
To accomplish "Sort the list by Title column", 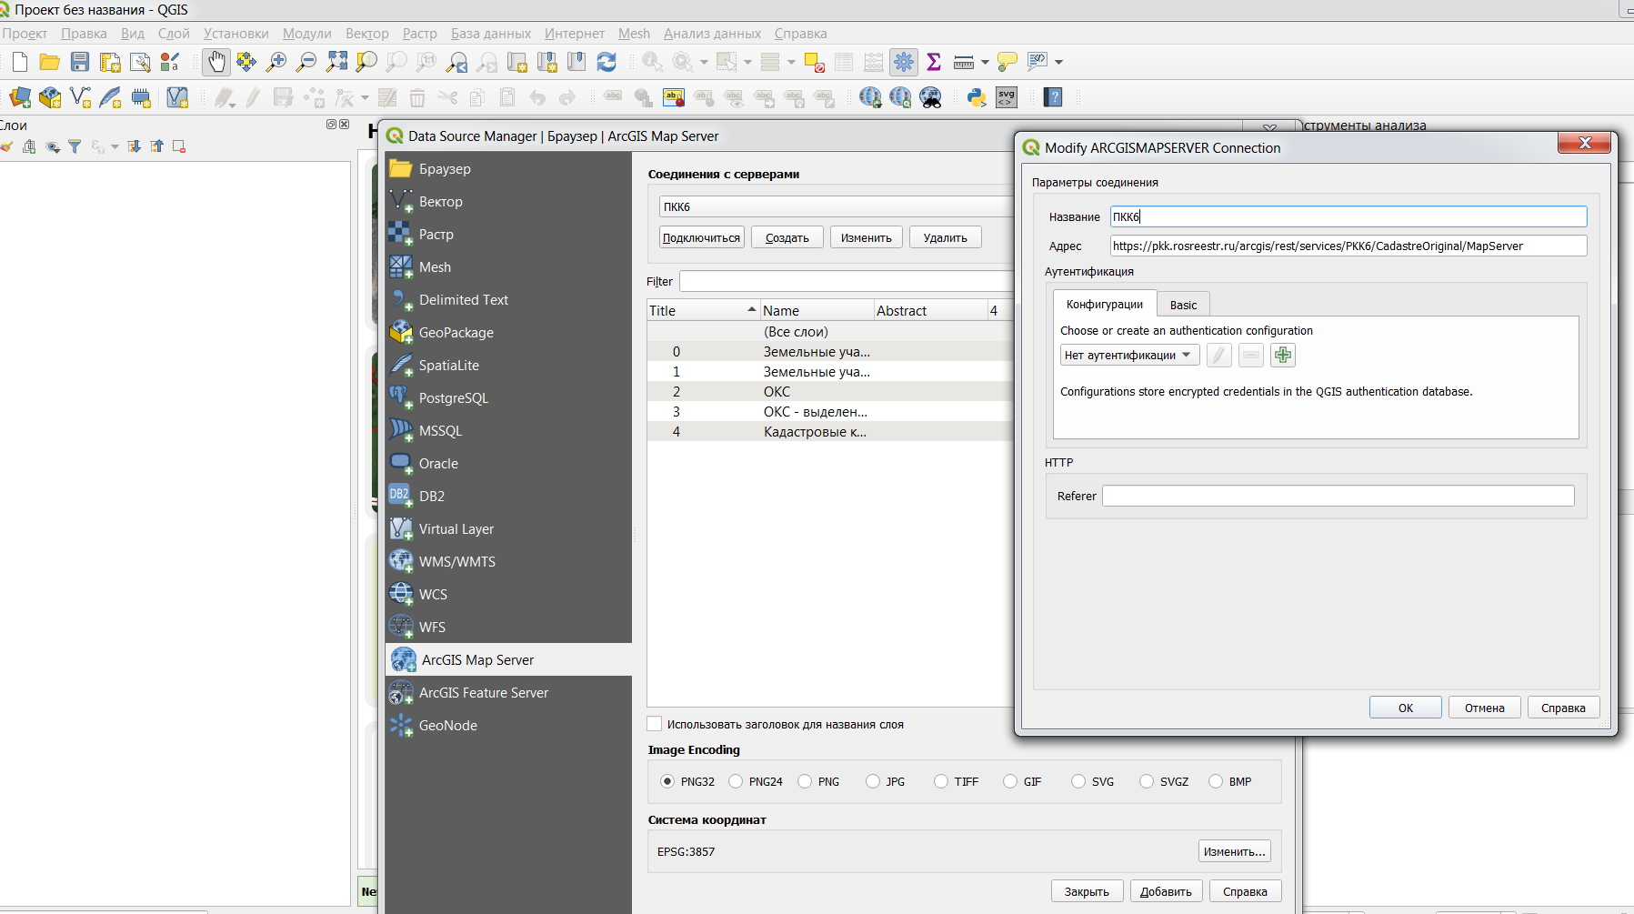I will click(700, 311).
